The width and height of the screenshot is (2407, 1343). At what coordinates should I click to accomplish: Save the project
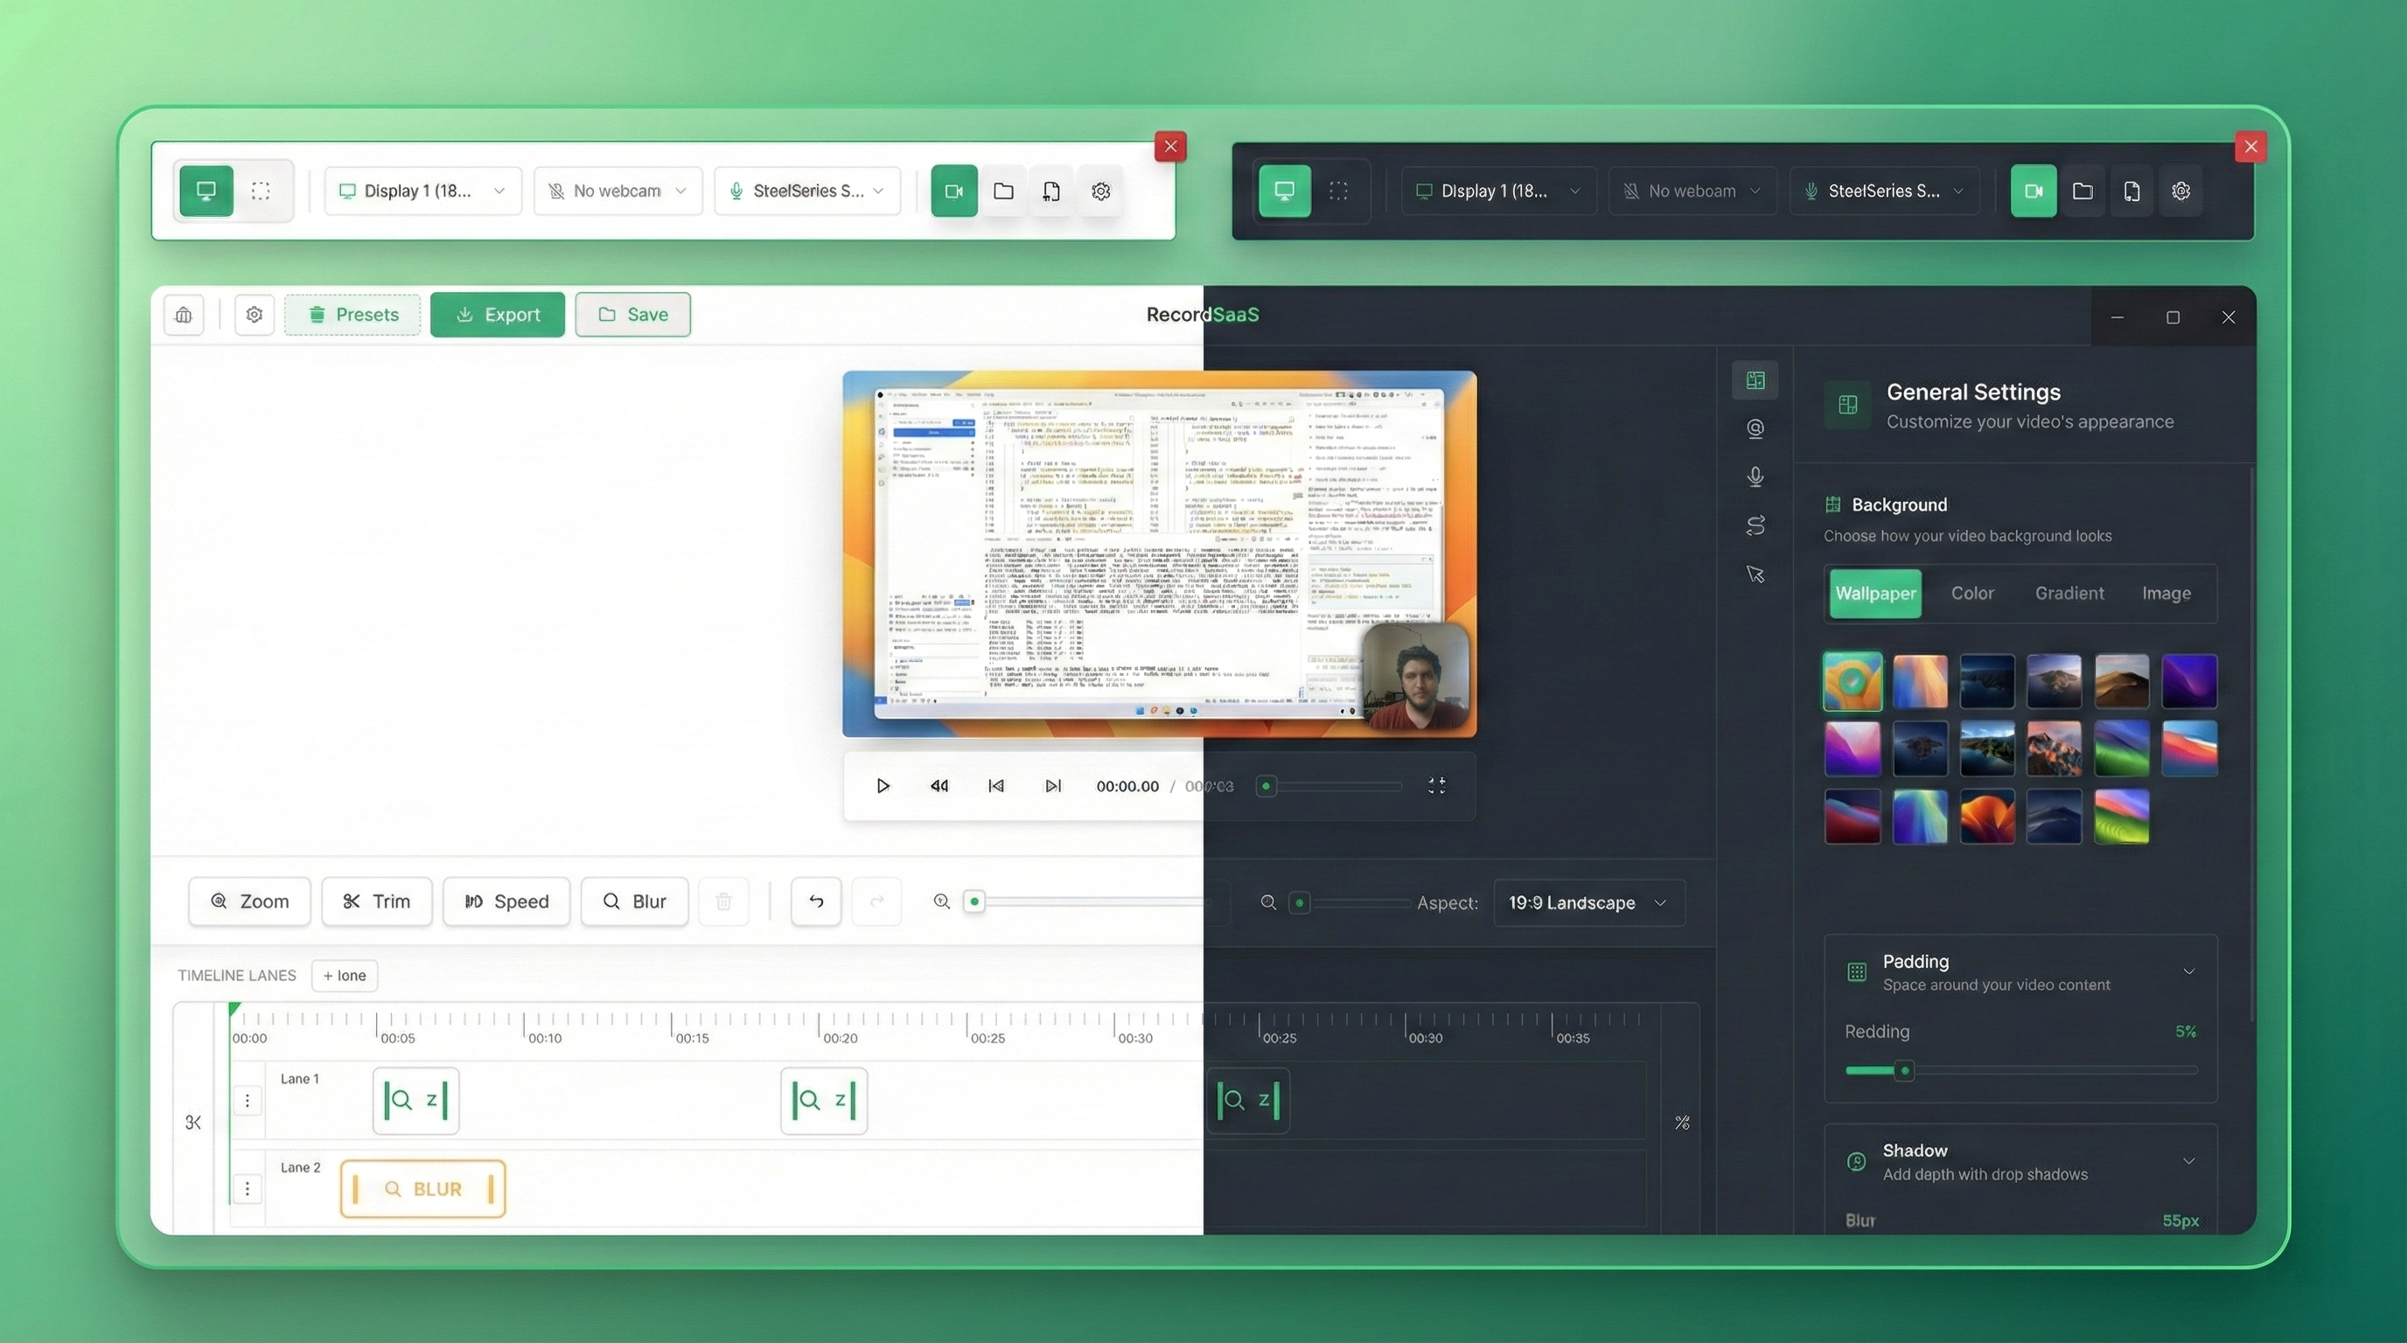coord(632,315)
